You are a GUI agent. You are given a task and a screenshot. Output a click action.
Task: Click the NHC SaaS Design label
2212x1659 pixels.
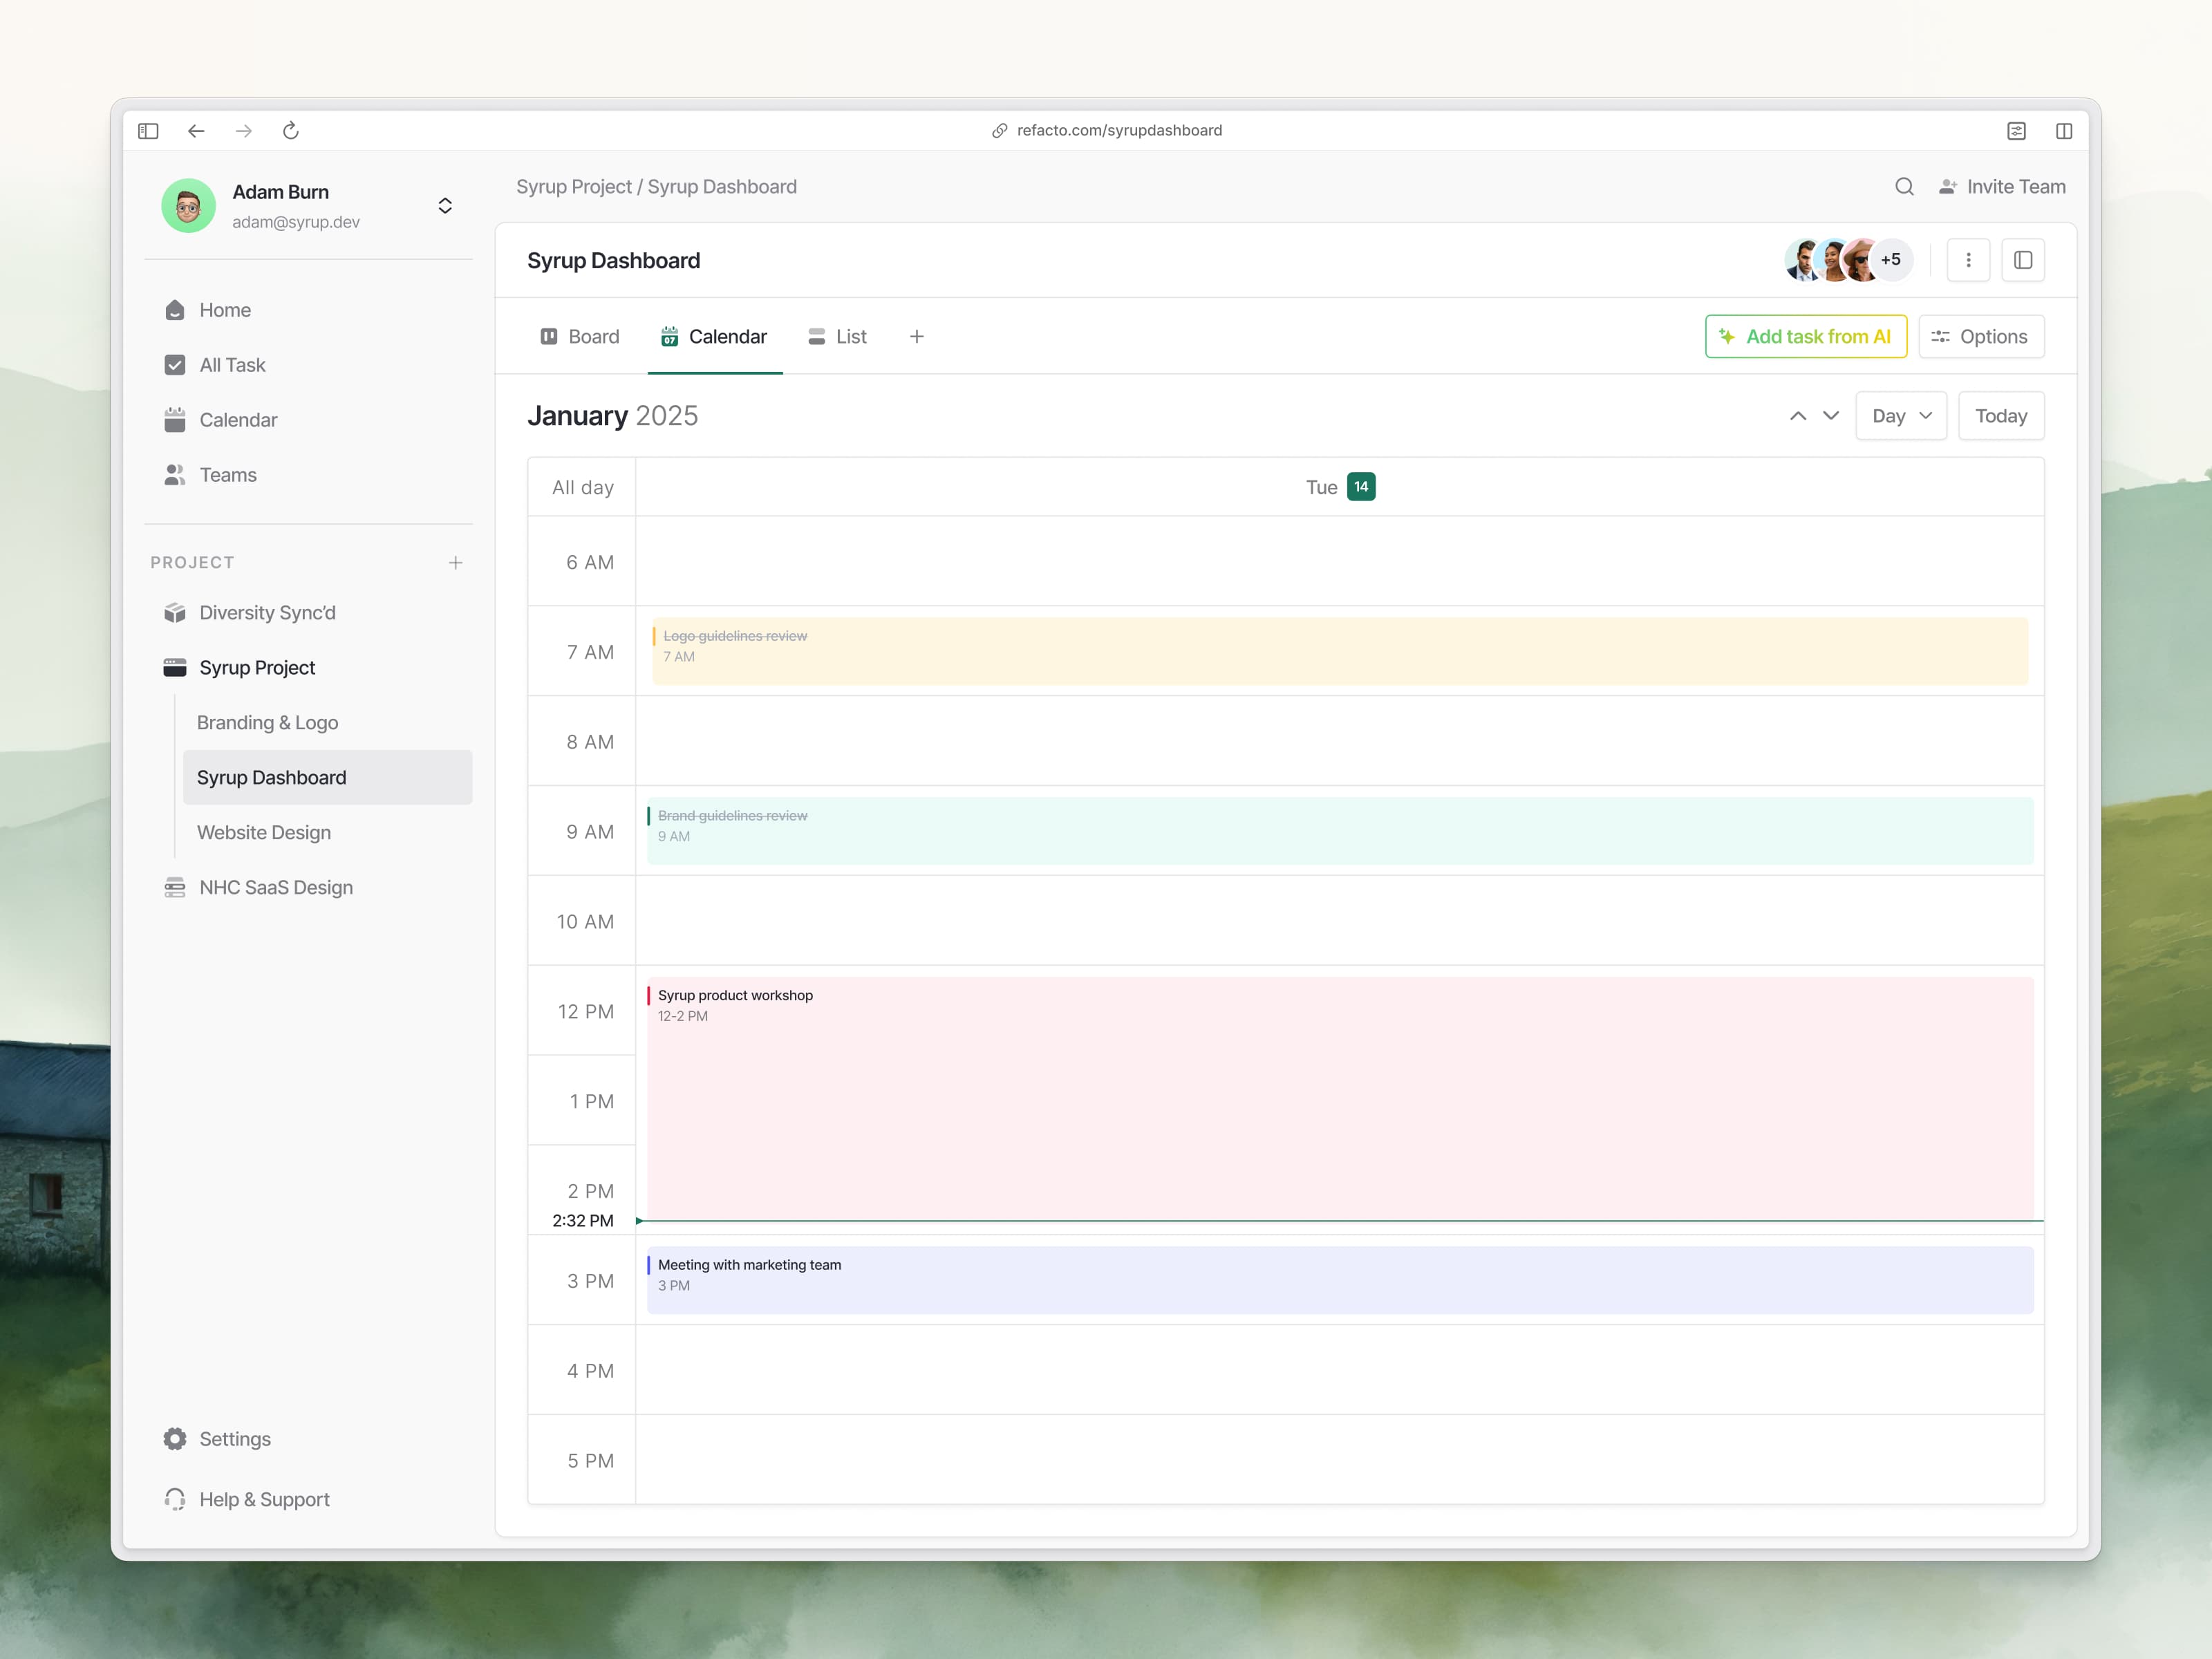pyautogui.click(x=276, y=888)
